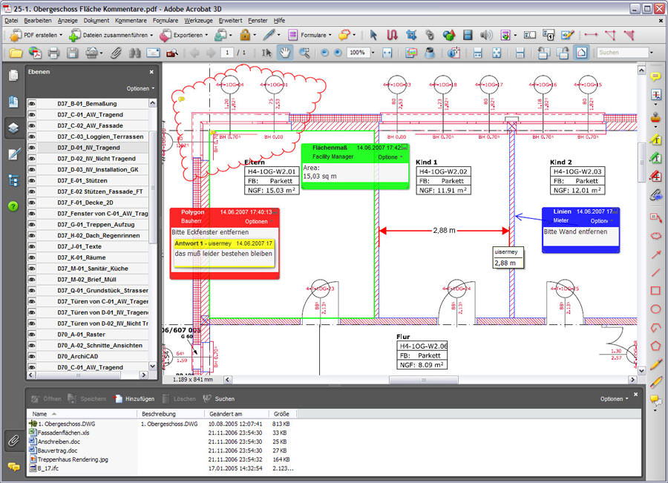Open the Werkzeuge menu
The image size is (668, 483).
pyautogui.click(x=198, y=21)
